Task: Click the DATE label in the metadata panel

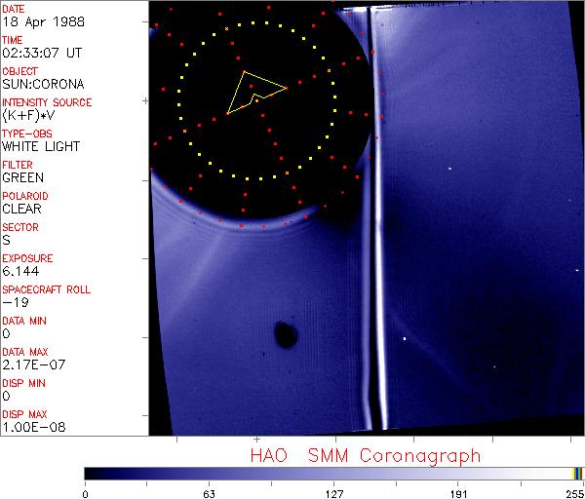Action: (x=16, y=9)
